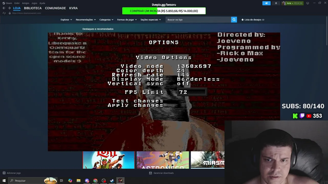Viewport: 328px width, 184px height.
Task: Open the Jogos menu
Action: pyautogui.click(x=34, y=3)
